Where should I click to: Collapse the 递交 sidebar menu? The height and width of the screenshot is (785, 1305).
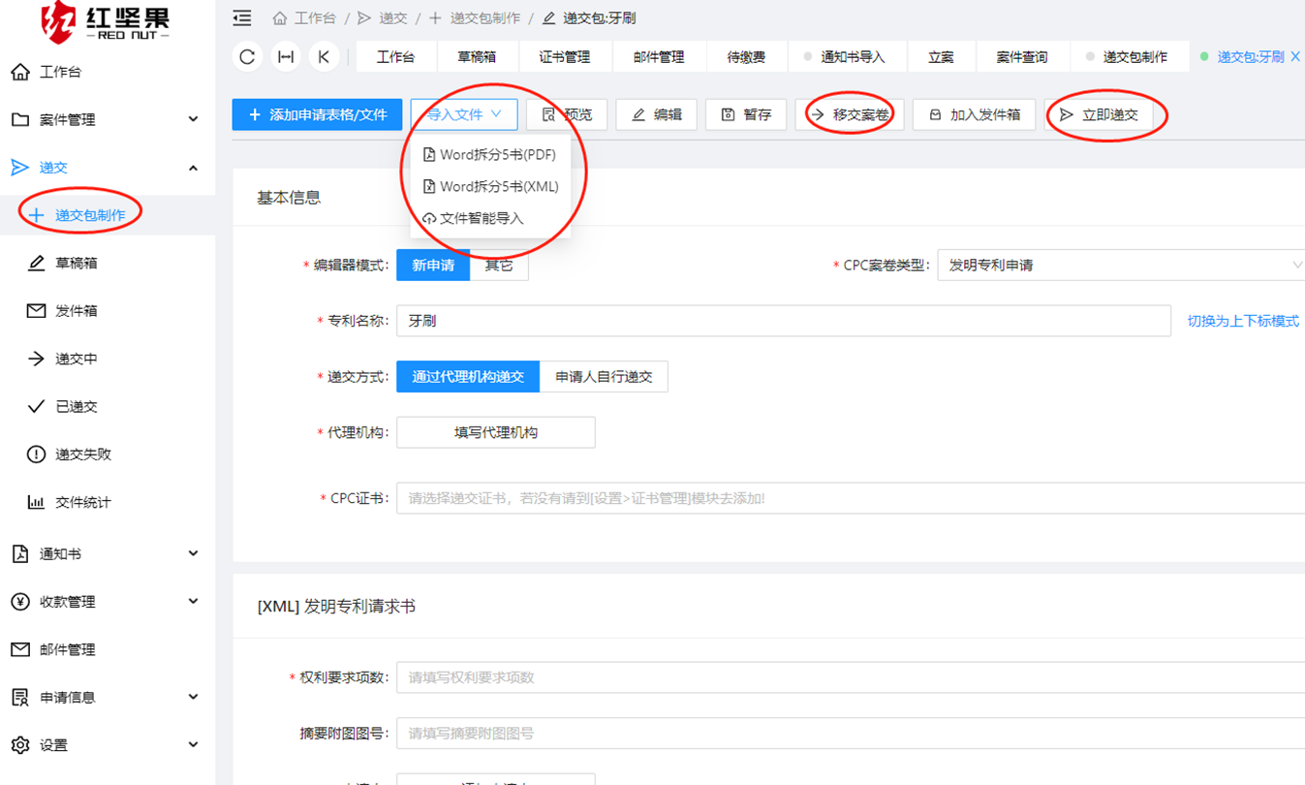click(193, 168)
